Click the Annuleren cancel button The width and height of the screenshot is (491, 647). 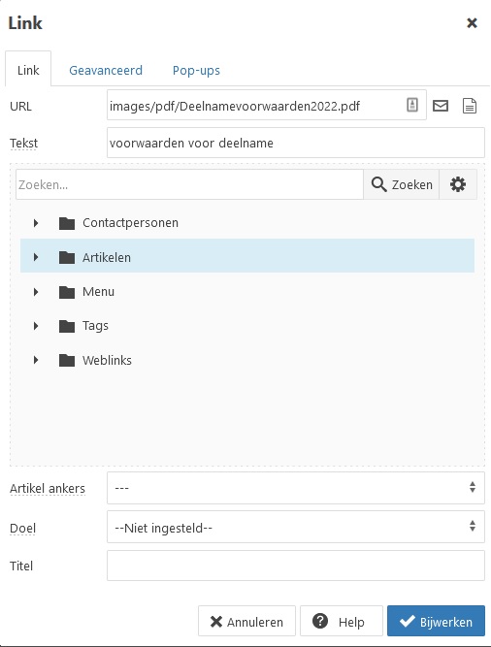click(246, 621)
